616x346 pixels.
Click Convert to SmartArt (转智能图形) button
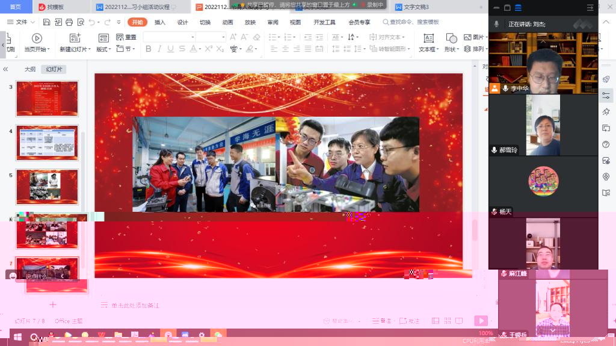click(390, 49)
